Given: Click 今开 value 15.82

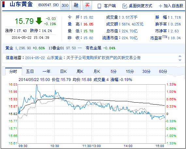Looking at the screenshot, I should point(88,17).
